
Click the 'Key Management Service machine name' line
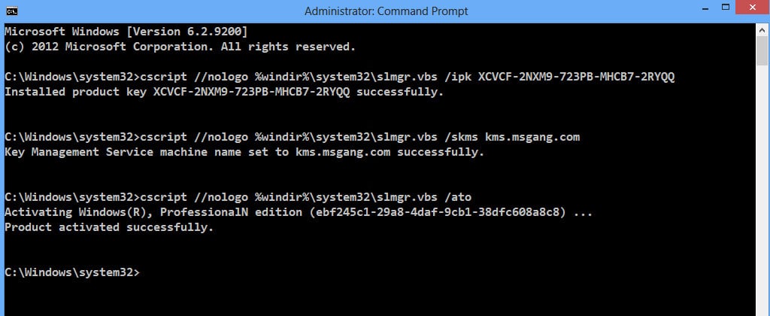pos(244,152)
